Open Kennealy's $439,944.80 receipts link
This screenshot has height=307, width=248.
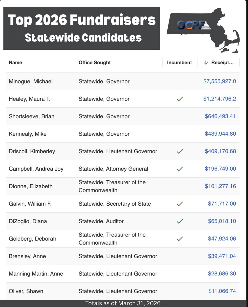tap(220, 134)
